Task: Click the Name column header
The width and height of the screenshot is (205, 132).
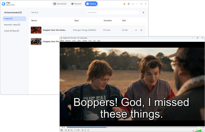Action: [x=34, y=21]
